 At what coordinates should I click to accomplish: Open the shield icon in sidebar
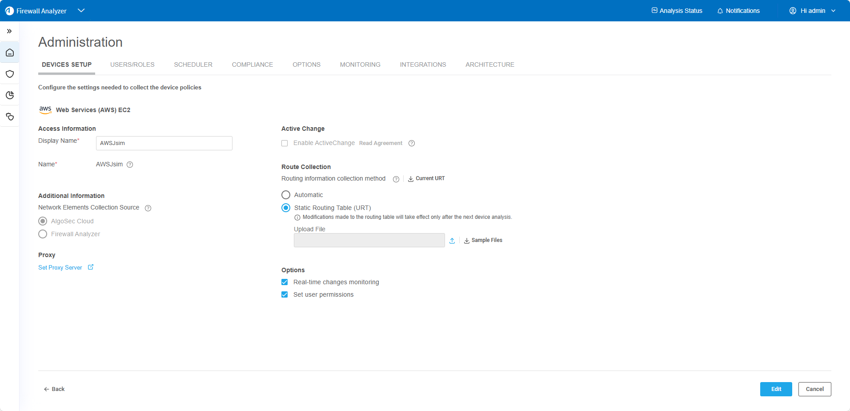pyautogui.click(x=10, y=74)
